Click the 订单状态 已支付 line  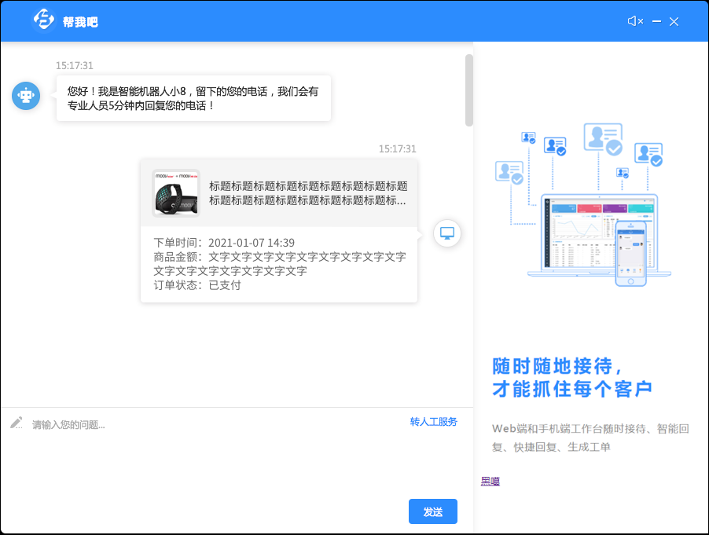[197, 285]
